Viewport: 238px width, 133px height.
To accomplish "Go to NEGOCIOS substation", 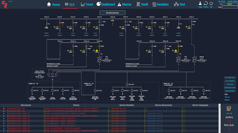I will (x=230, y=91).
